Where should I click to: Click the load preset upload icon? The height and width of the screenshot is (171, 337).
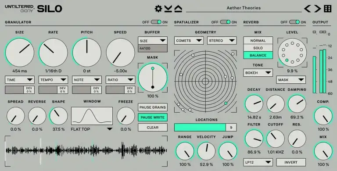178,9
